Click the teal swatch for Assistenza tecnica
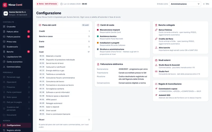Viewport: 212px width, 132px height. (x=98, y=36)
